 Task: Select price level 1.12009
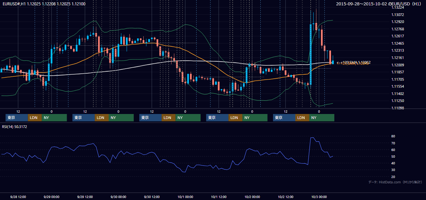tap(398, 65)
